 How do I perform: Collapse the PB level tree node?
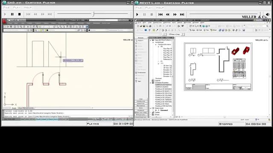pyautogui.click(x=158, y=46)
